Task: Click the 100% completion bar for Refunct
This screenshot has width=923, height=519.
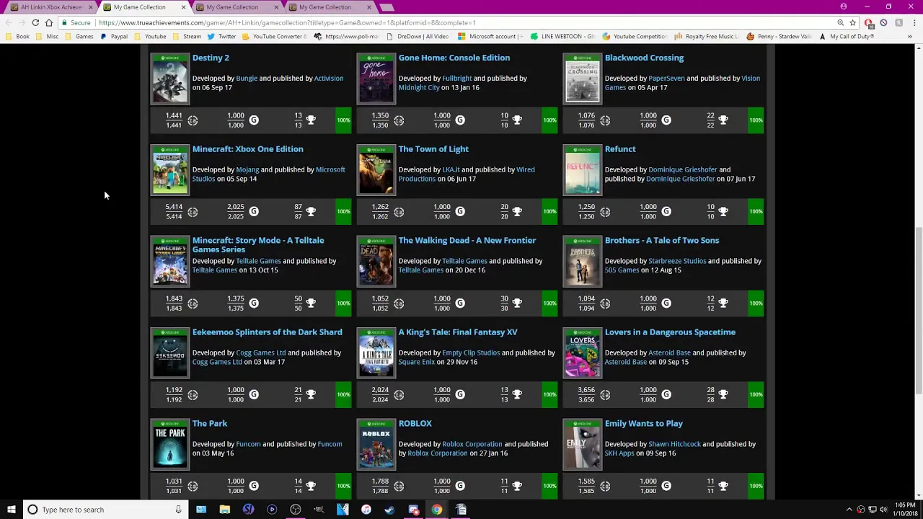Action: click(756, 212)
